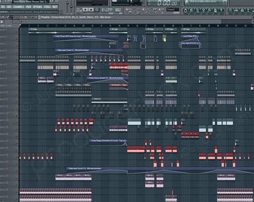This screenshot has width=254, height=202.
Task: Click the Playlist - Gross Beat title text
Action: tap(76, 17)
